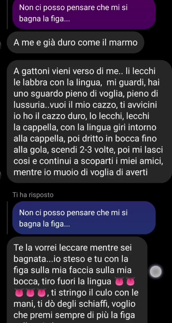Tap the bottom message starting 'Te la vorrei'
This screenshot has width=172, height=323.
click(x=77, y=280)
